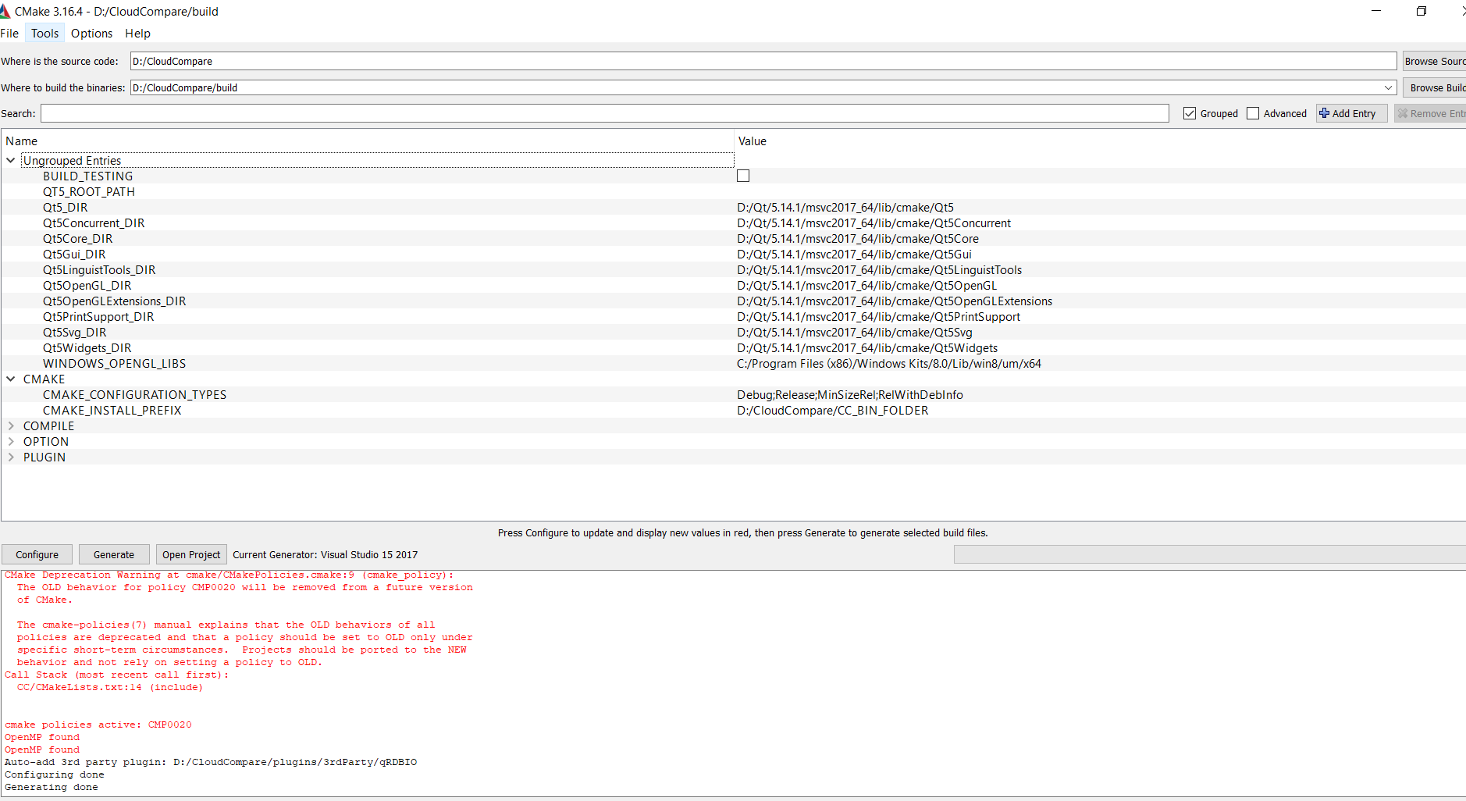Image resolution: width=1466 pixels, height=801 pixels.
Task: Click the 'cmake policies active: CMP0020' line
Action: [98, 724]
